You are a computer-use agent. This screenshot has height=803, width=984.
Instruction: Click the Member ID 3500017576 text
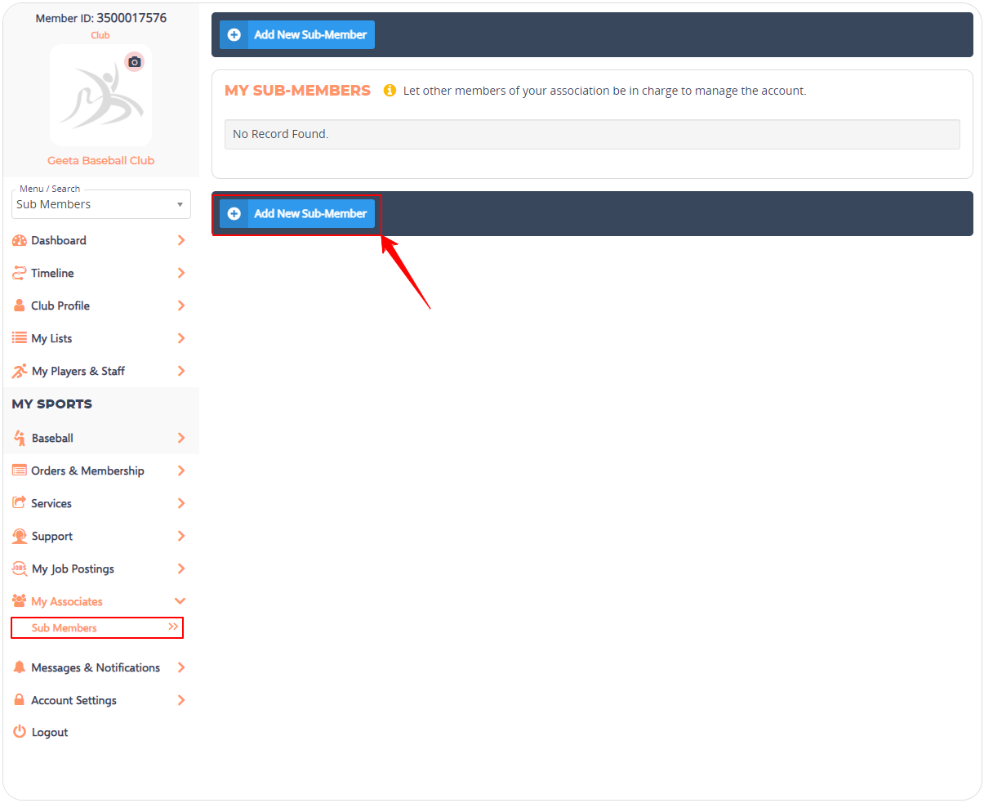tap(101, 18)
